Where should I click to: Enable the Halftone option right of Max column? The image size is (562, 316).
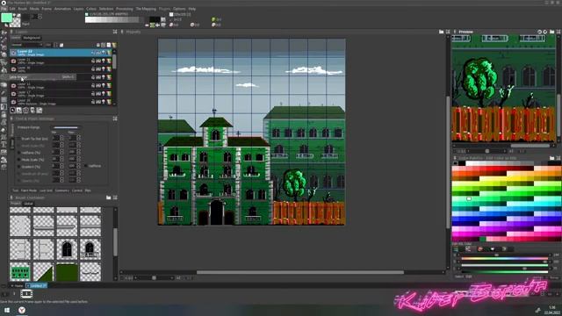86,166
